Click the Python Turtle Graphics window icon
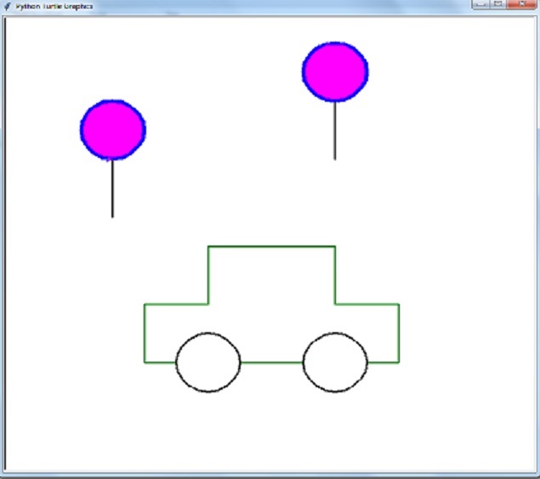The height and width of the screenshot is (479, 540). coord(8,6)
